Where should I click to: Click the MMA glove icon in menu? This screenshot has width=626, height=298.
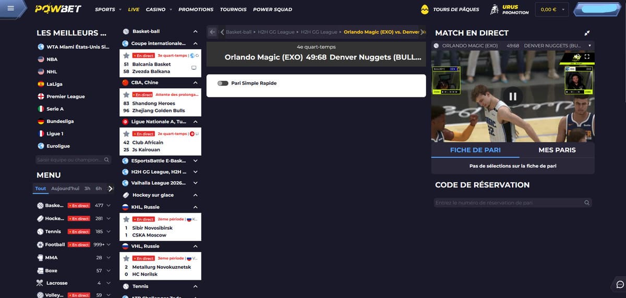point(40,257)
